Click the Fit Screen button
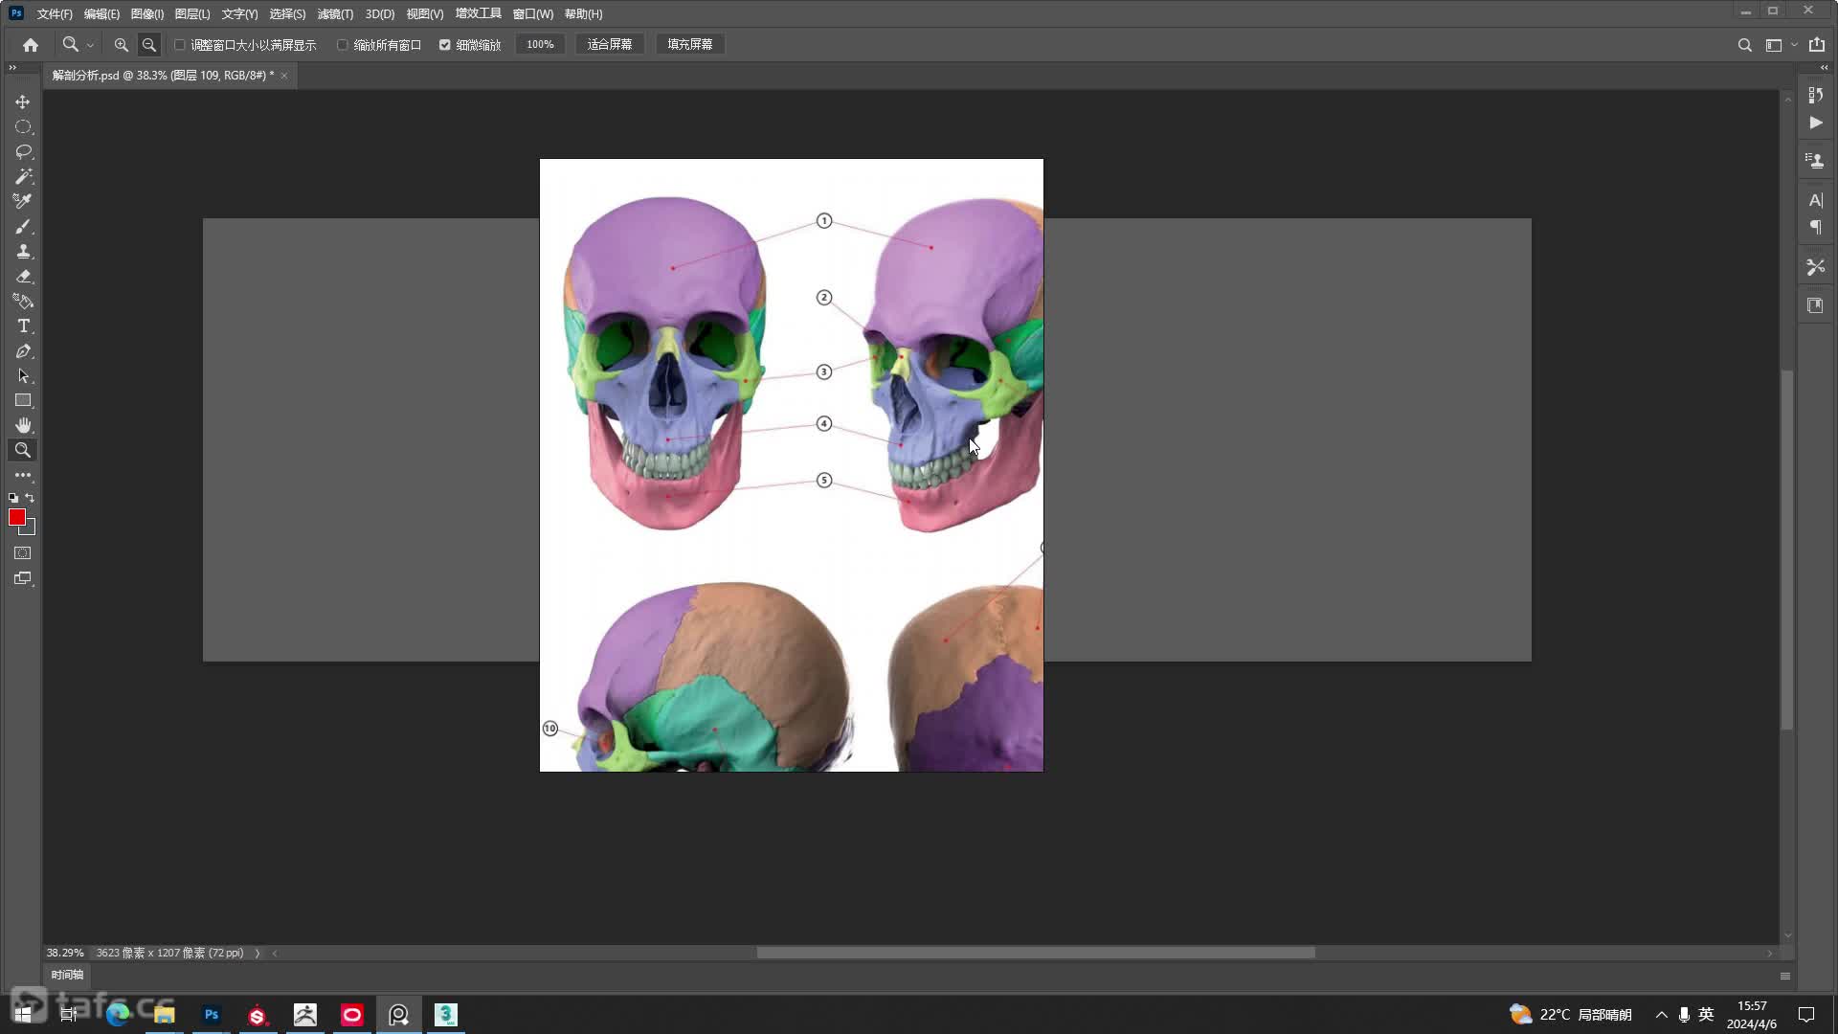This screenshot has height=1034, width=1838. (610, 45)
